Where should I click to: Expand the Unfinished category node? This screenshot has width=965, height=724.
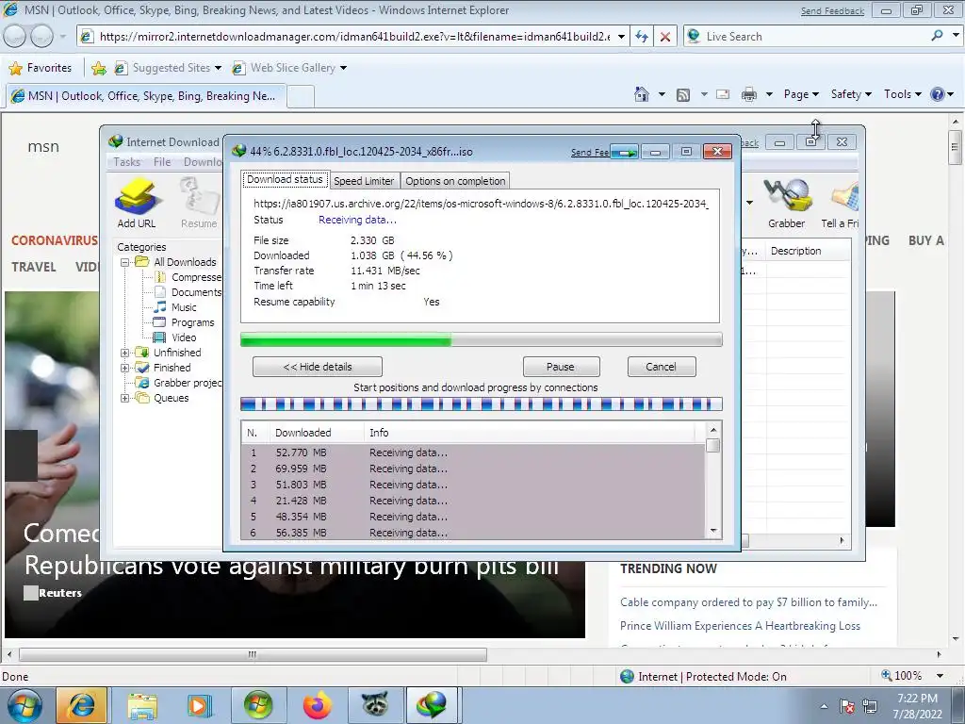tap(125, 353)
